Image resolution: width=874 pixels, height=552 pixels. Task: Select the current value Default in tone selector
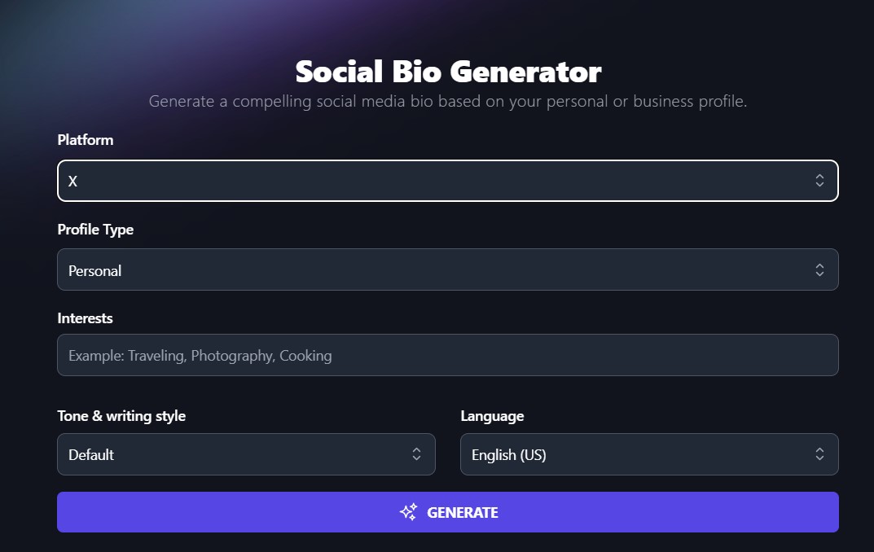(92, 454)
